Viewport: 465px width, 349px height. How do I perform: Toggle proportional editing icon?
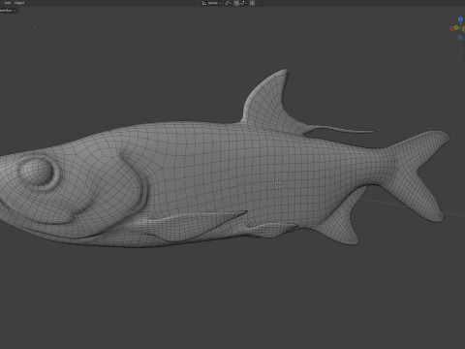[252, 3]
